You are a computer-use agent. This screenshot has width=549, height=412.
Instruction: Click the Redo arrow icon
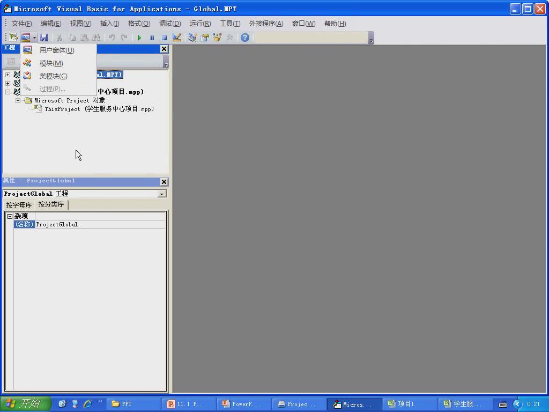[124, 37]
